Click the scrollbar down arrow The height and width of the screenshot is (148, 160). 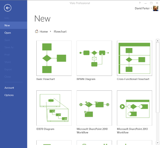click(158, 143)
